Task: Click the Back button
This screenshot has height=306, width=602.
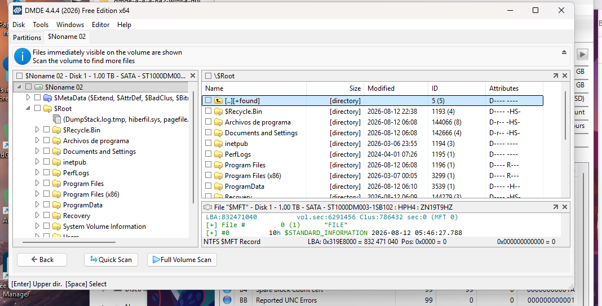Action: 42,260
